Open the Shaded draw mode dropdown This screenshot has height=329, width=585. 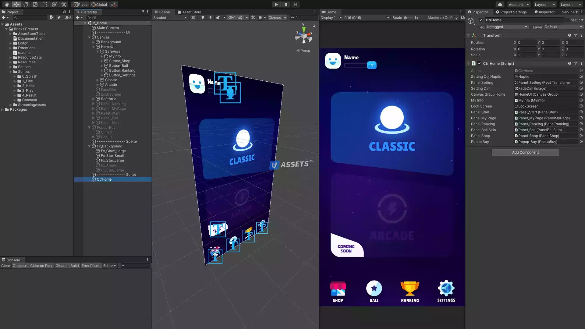(x=170, y=18)
